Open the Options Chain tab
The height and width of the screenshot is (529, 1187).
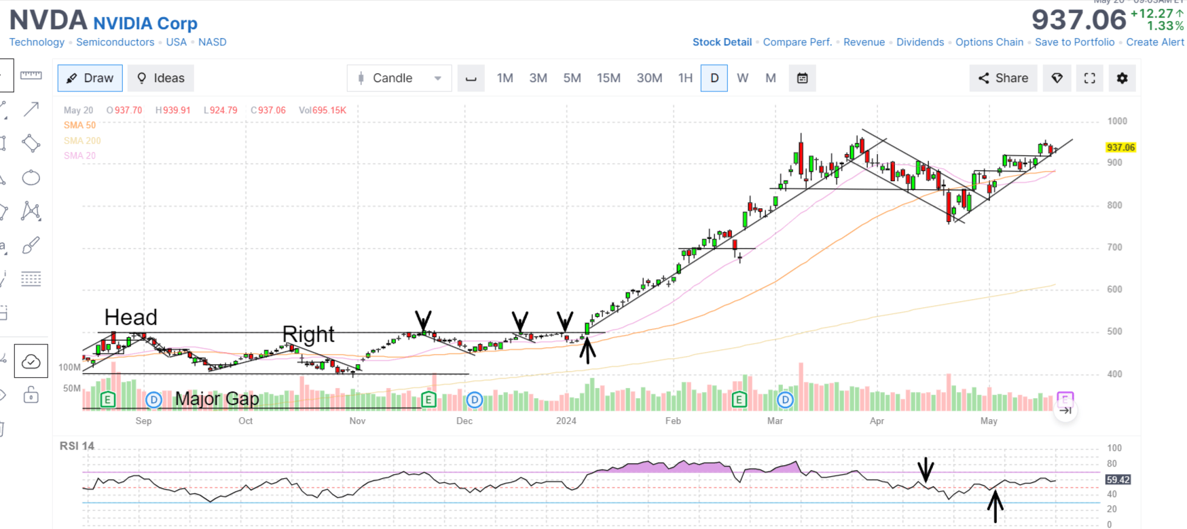pos(989,42)
